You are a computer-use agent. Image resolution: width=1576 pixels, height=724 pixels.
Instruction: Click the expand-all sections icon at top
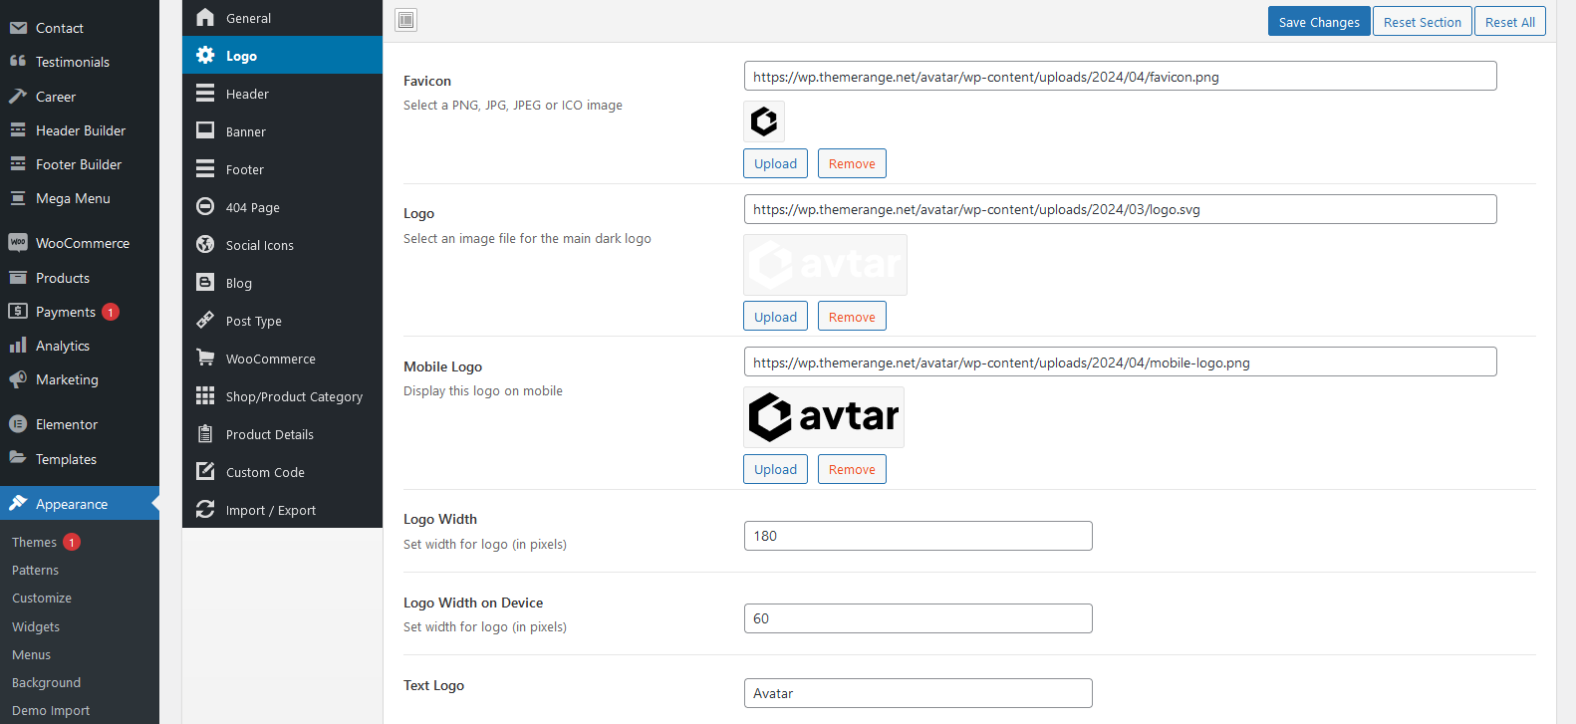pyautogui.click(x=406, y=20)
